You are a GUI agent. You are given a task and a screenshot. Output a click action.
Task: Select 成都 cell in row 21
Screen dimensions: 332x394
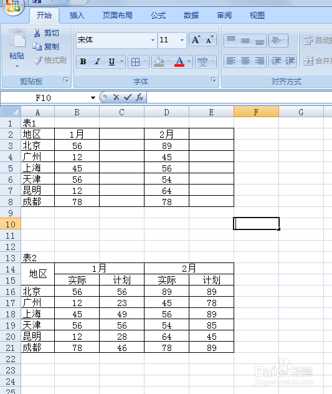37,347
